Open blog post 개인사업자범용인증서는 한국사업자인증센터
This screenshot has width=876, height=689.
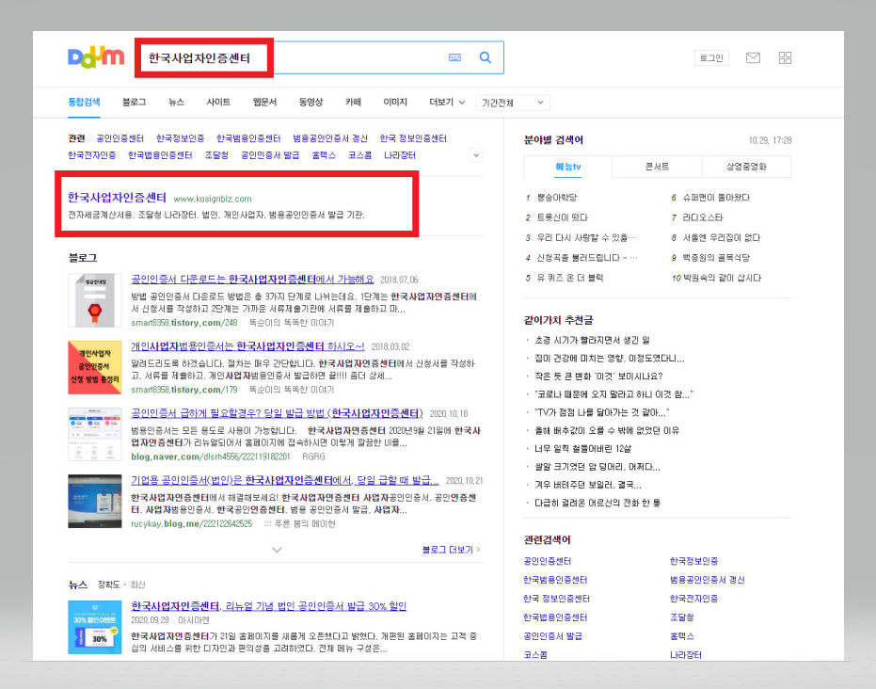[247, 346]
